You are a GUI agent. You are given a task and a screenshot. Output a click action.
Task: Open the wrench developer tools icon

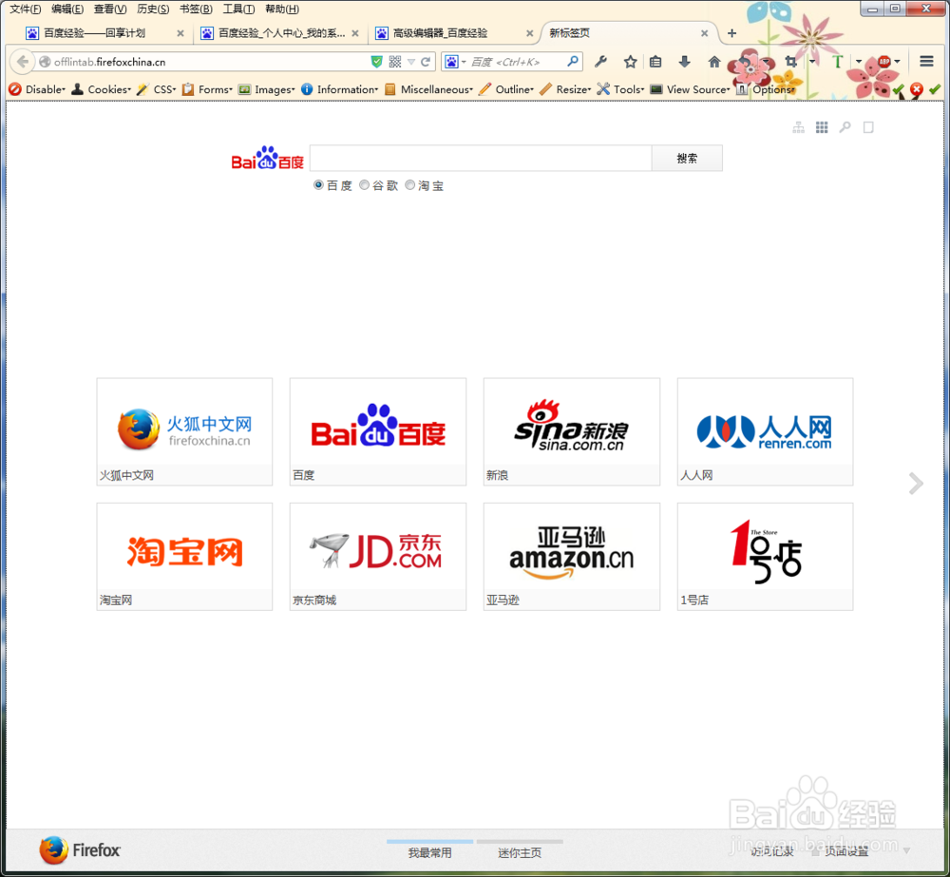[x=600, y=61]
